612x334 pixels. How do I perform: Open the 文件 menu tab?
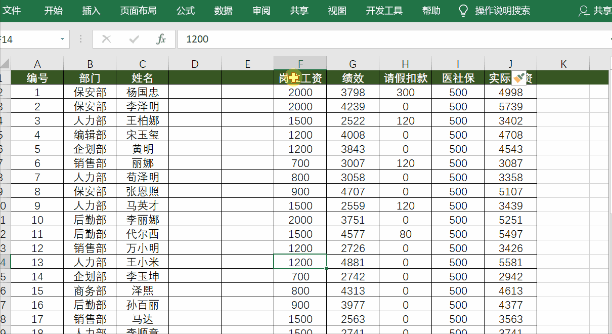click(11, 11)
